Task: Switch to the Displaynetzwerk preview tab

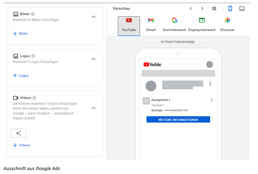Action: click(x=202, y=25)
